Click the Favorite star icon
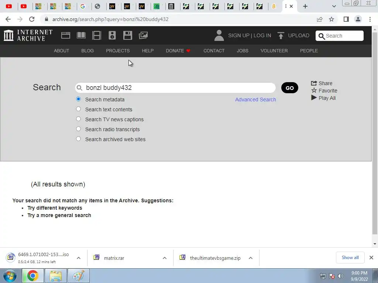The height and width of the screenshot is (283, 378). click(314, 91)
